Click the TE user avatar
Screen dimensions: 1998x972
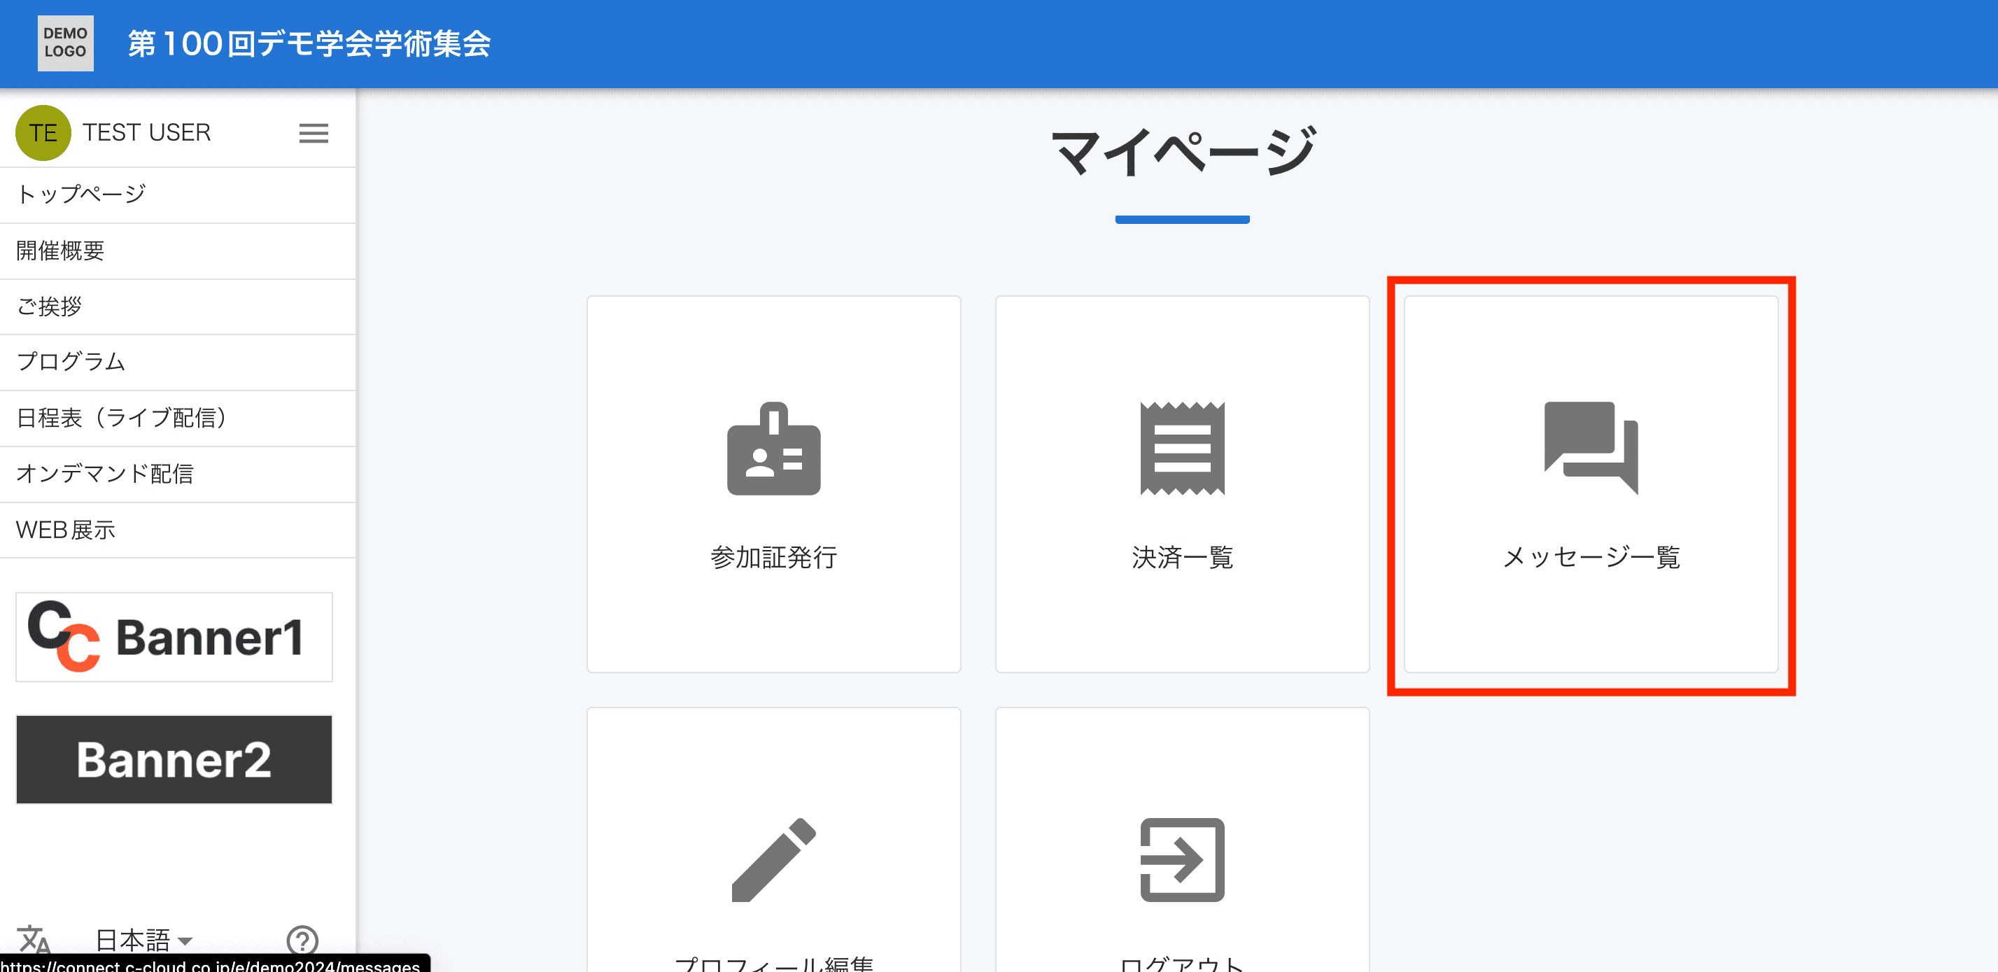(x=43, y=133)
